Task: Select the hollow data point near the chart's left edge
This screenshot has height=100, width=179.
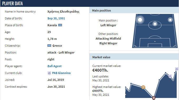Action: [129, 91]
